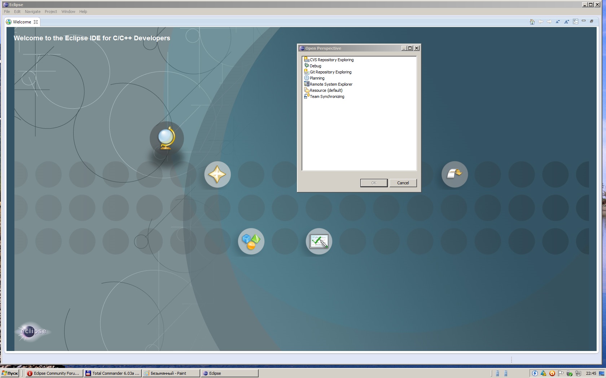Close the Welcome tab
606x378 pixels.
tap(36, 22)
